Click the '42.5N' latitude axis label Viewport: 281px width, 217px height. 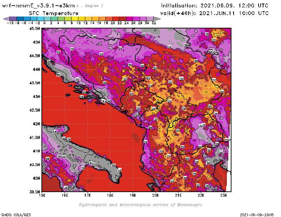[35, 110]
